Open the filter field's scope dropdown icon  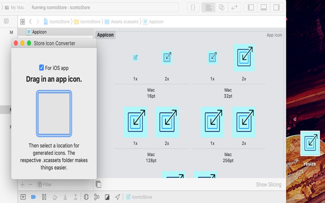[x=40, y=184]
